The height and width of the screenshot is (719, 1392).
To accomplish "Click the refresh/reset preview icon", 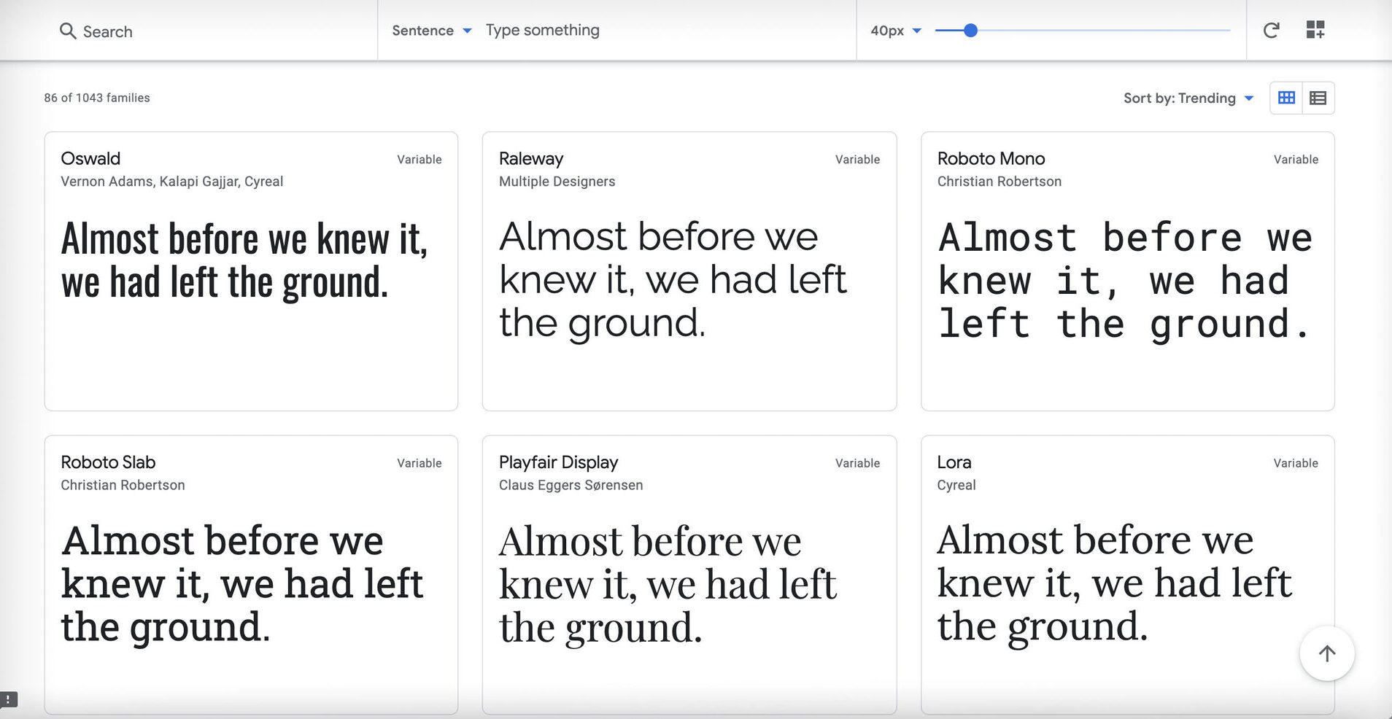I will (x=1271, y=30).
